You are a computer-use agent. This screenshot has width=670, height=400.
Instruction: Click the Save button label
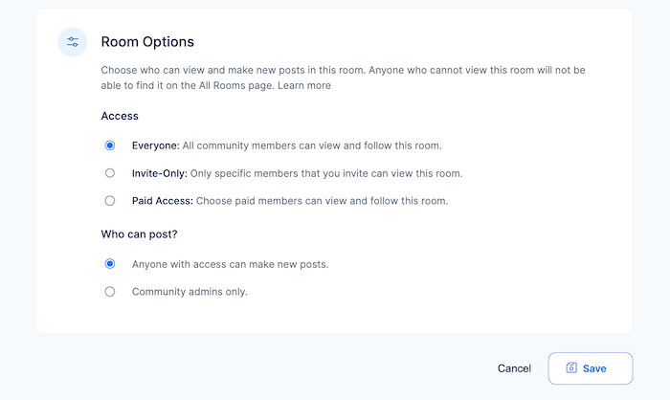[594, 368]
